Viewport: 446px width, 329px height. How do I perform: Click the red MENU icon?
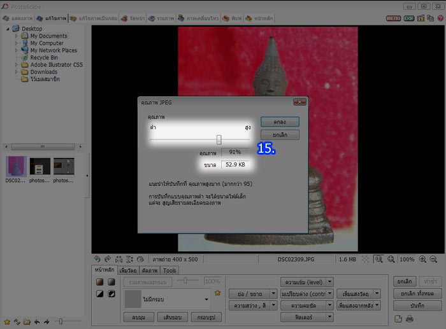coord(393,18)
